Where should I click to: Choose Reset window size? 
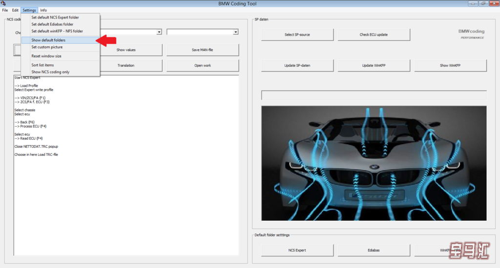(x=61, y=56)
